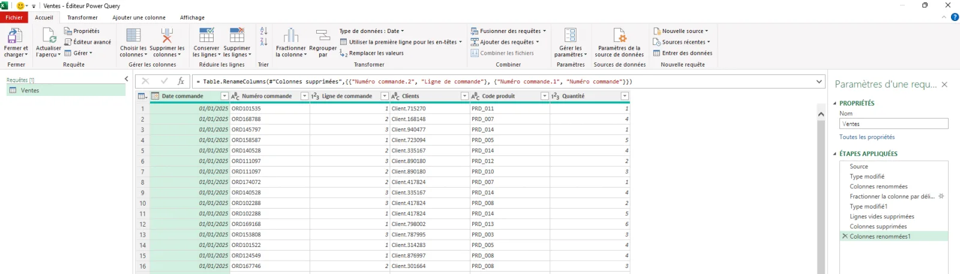The height and width of the screenshot is (274, 960).
Task: Click Date commande data type icon
Action: [155, 96]
